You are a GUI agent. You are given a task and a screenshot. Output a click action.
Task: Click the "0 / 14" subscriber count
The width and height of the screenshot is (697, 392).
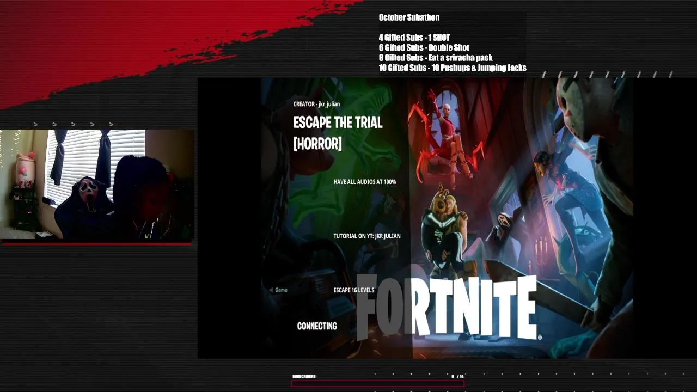coord(457,376)
